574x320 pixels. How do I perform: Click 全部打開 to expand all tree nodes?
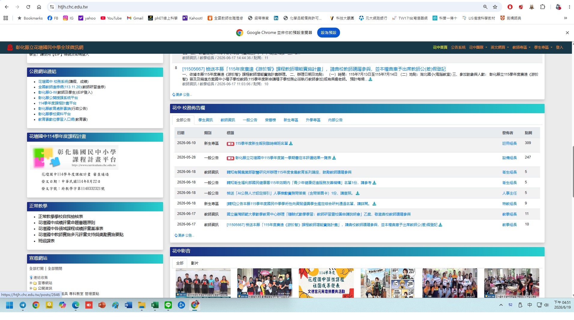[x=36, y=269]
